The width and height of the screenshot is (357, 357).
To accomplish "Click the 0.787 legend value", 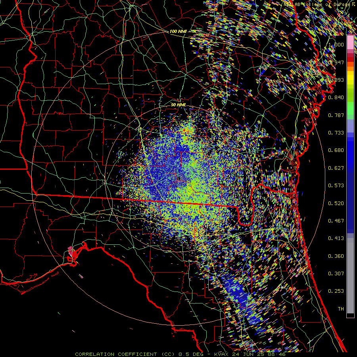I will point(336,115).
